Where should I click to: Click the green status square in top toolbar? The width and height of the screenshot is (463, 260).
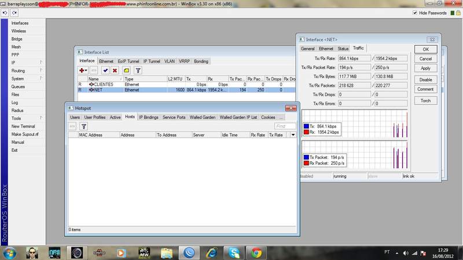pyautogui.click(x=453, y=13)
